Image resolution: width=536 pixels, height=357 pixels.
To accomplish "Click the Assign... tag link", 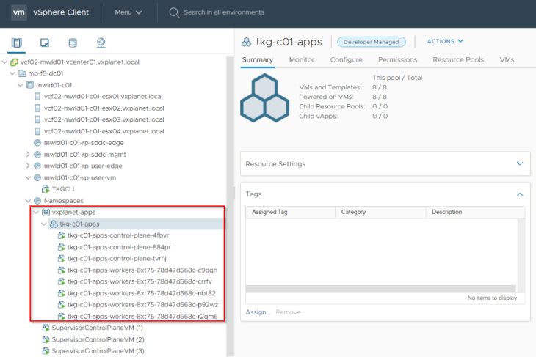I will click(x=258, y=312).
